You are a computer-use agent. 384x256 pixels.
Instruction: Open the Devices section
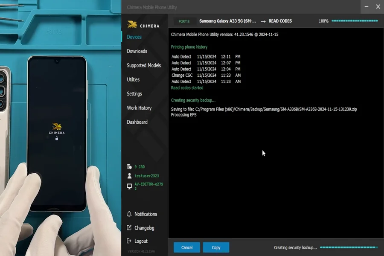(134, 37)
